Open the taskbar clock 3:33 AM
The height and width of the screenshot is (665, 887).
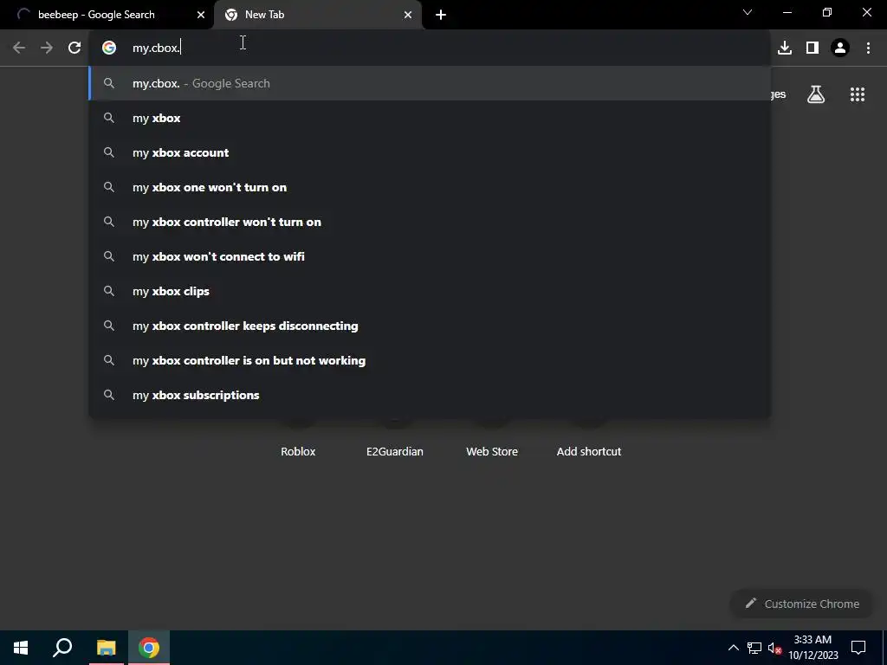pyautogui.click(x=813, y=648)
